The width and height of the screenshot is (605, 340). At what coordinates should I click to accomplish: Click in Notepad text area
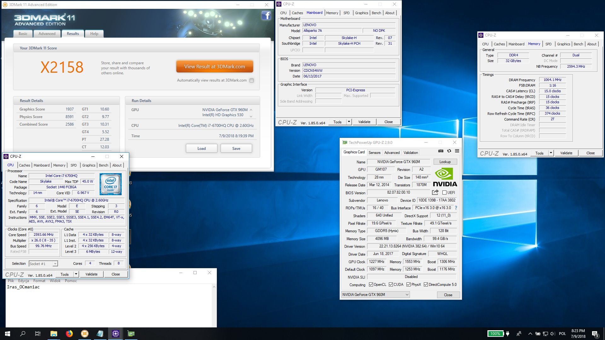coord(109,305)
